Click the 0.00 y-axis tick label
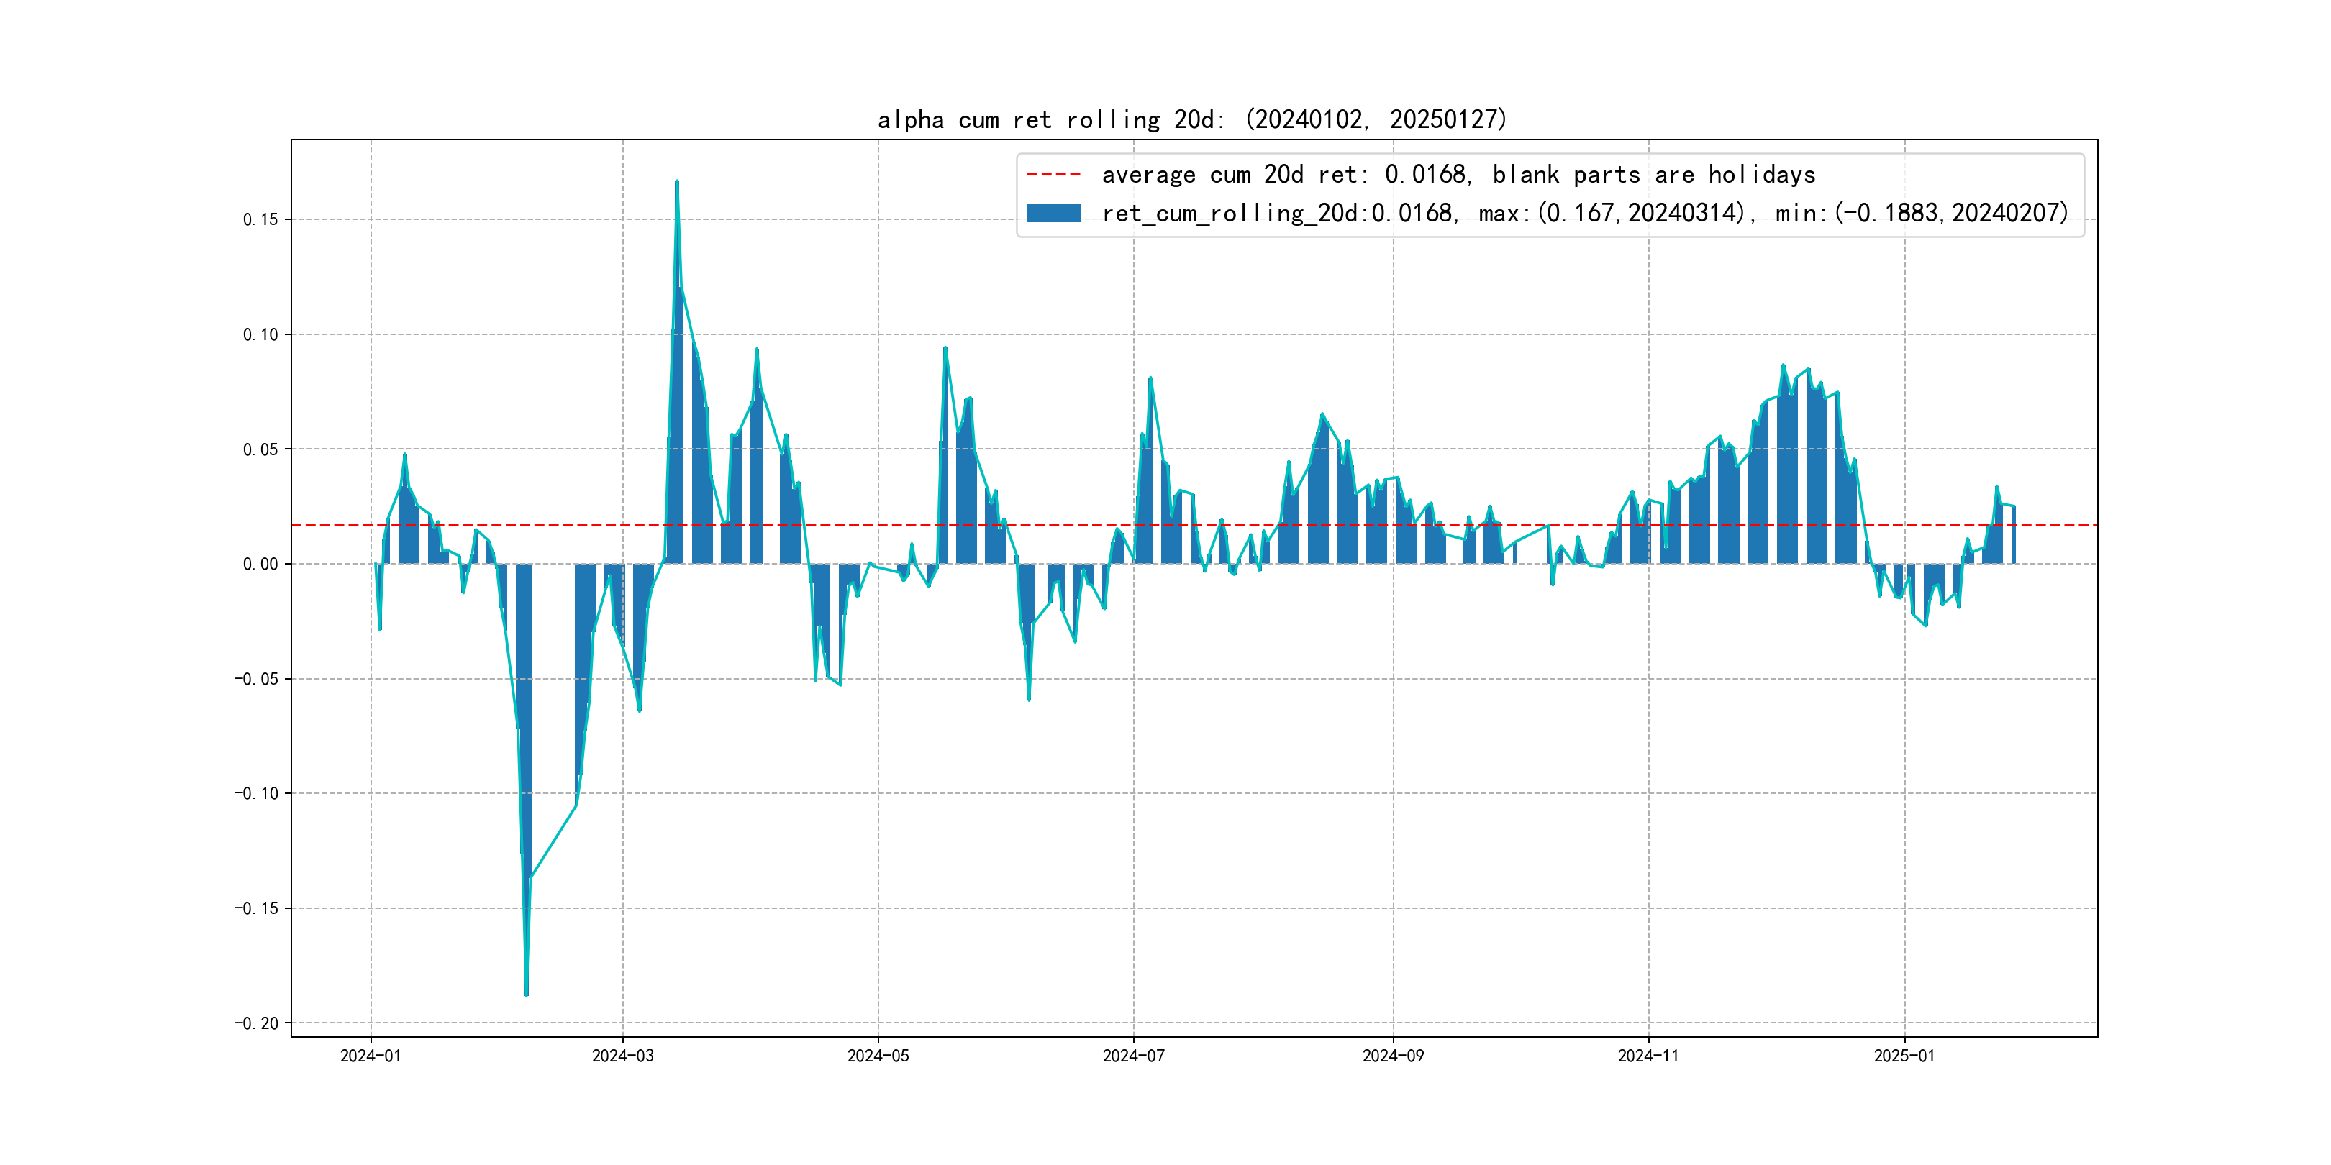Screen dimensions: 2331x1165 [260, 565]
